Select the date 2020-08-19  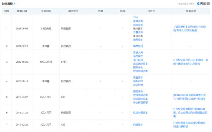point(22,81)
